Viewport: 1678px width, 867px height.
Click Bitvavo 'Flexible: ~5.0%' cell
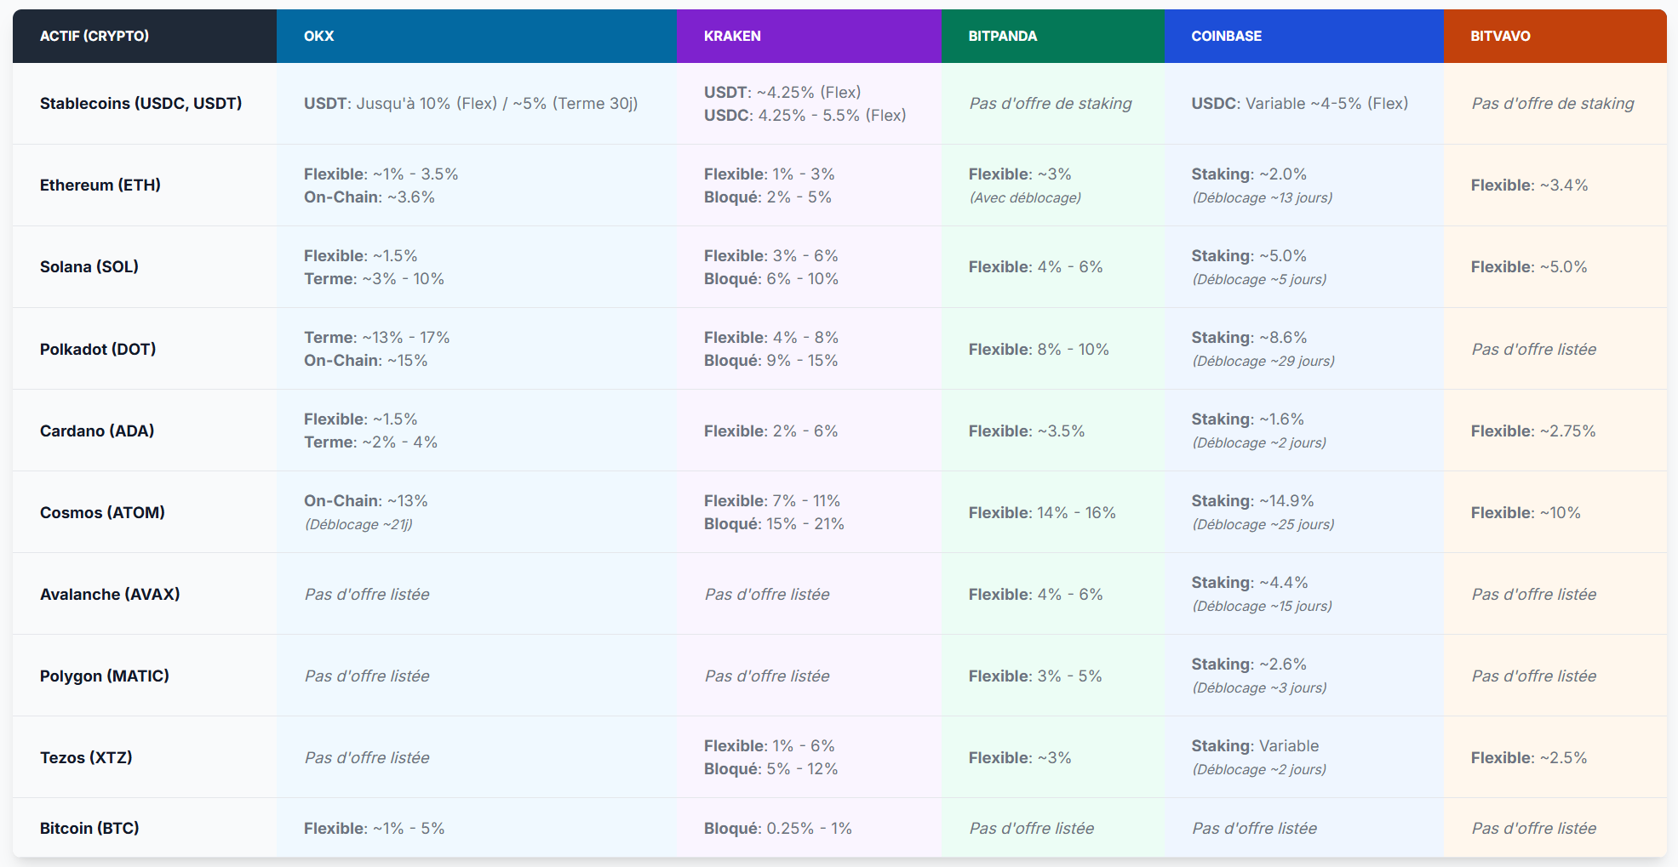pyautogui.click(x=1529, y=267)
